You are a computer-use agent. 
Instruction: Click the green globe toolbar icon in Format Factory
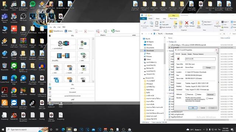pyautogui.click(x=115, y=31)
